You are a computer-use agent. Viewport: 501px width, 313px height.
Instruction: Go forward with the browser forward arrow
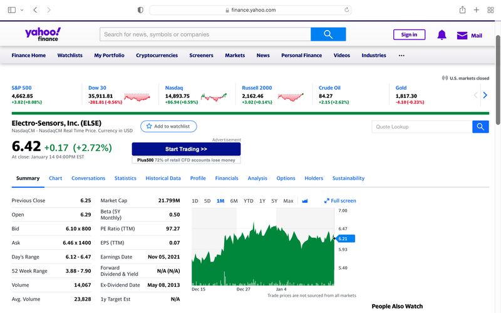pos(49,10)
